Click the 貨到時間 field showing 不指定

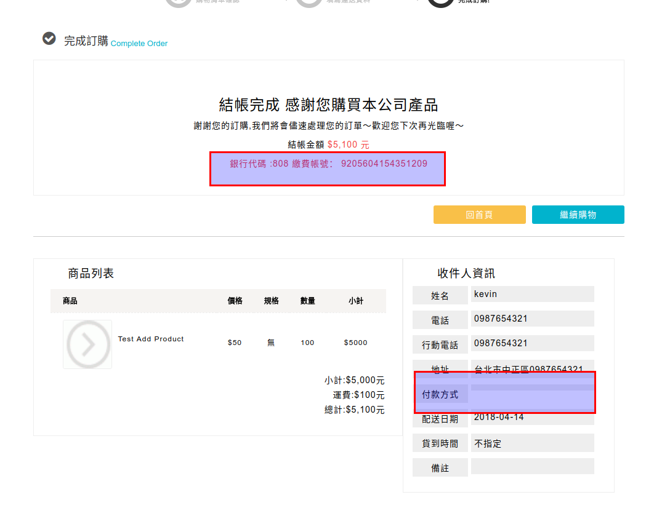(x=532, y=443)
